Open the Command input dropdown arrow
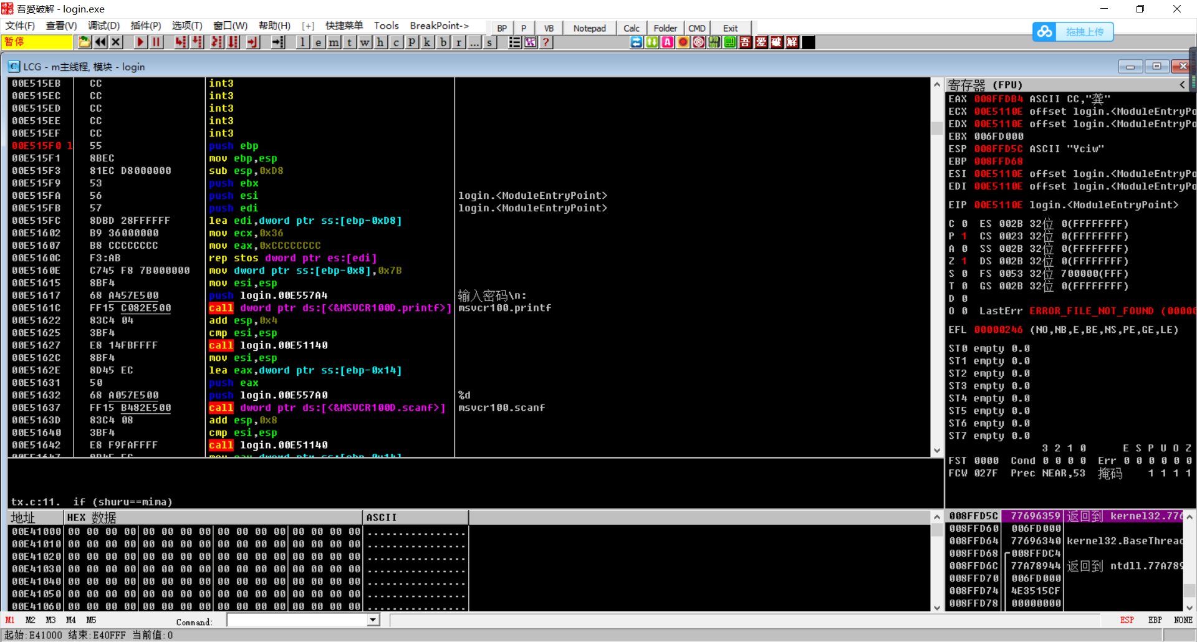 tap(373, 620)
